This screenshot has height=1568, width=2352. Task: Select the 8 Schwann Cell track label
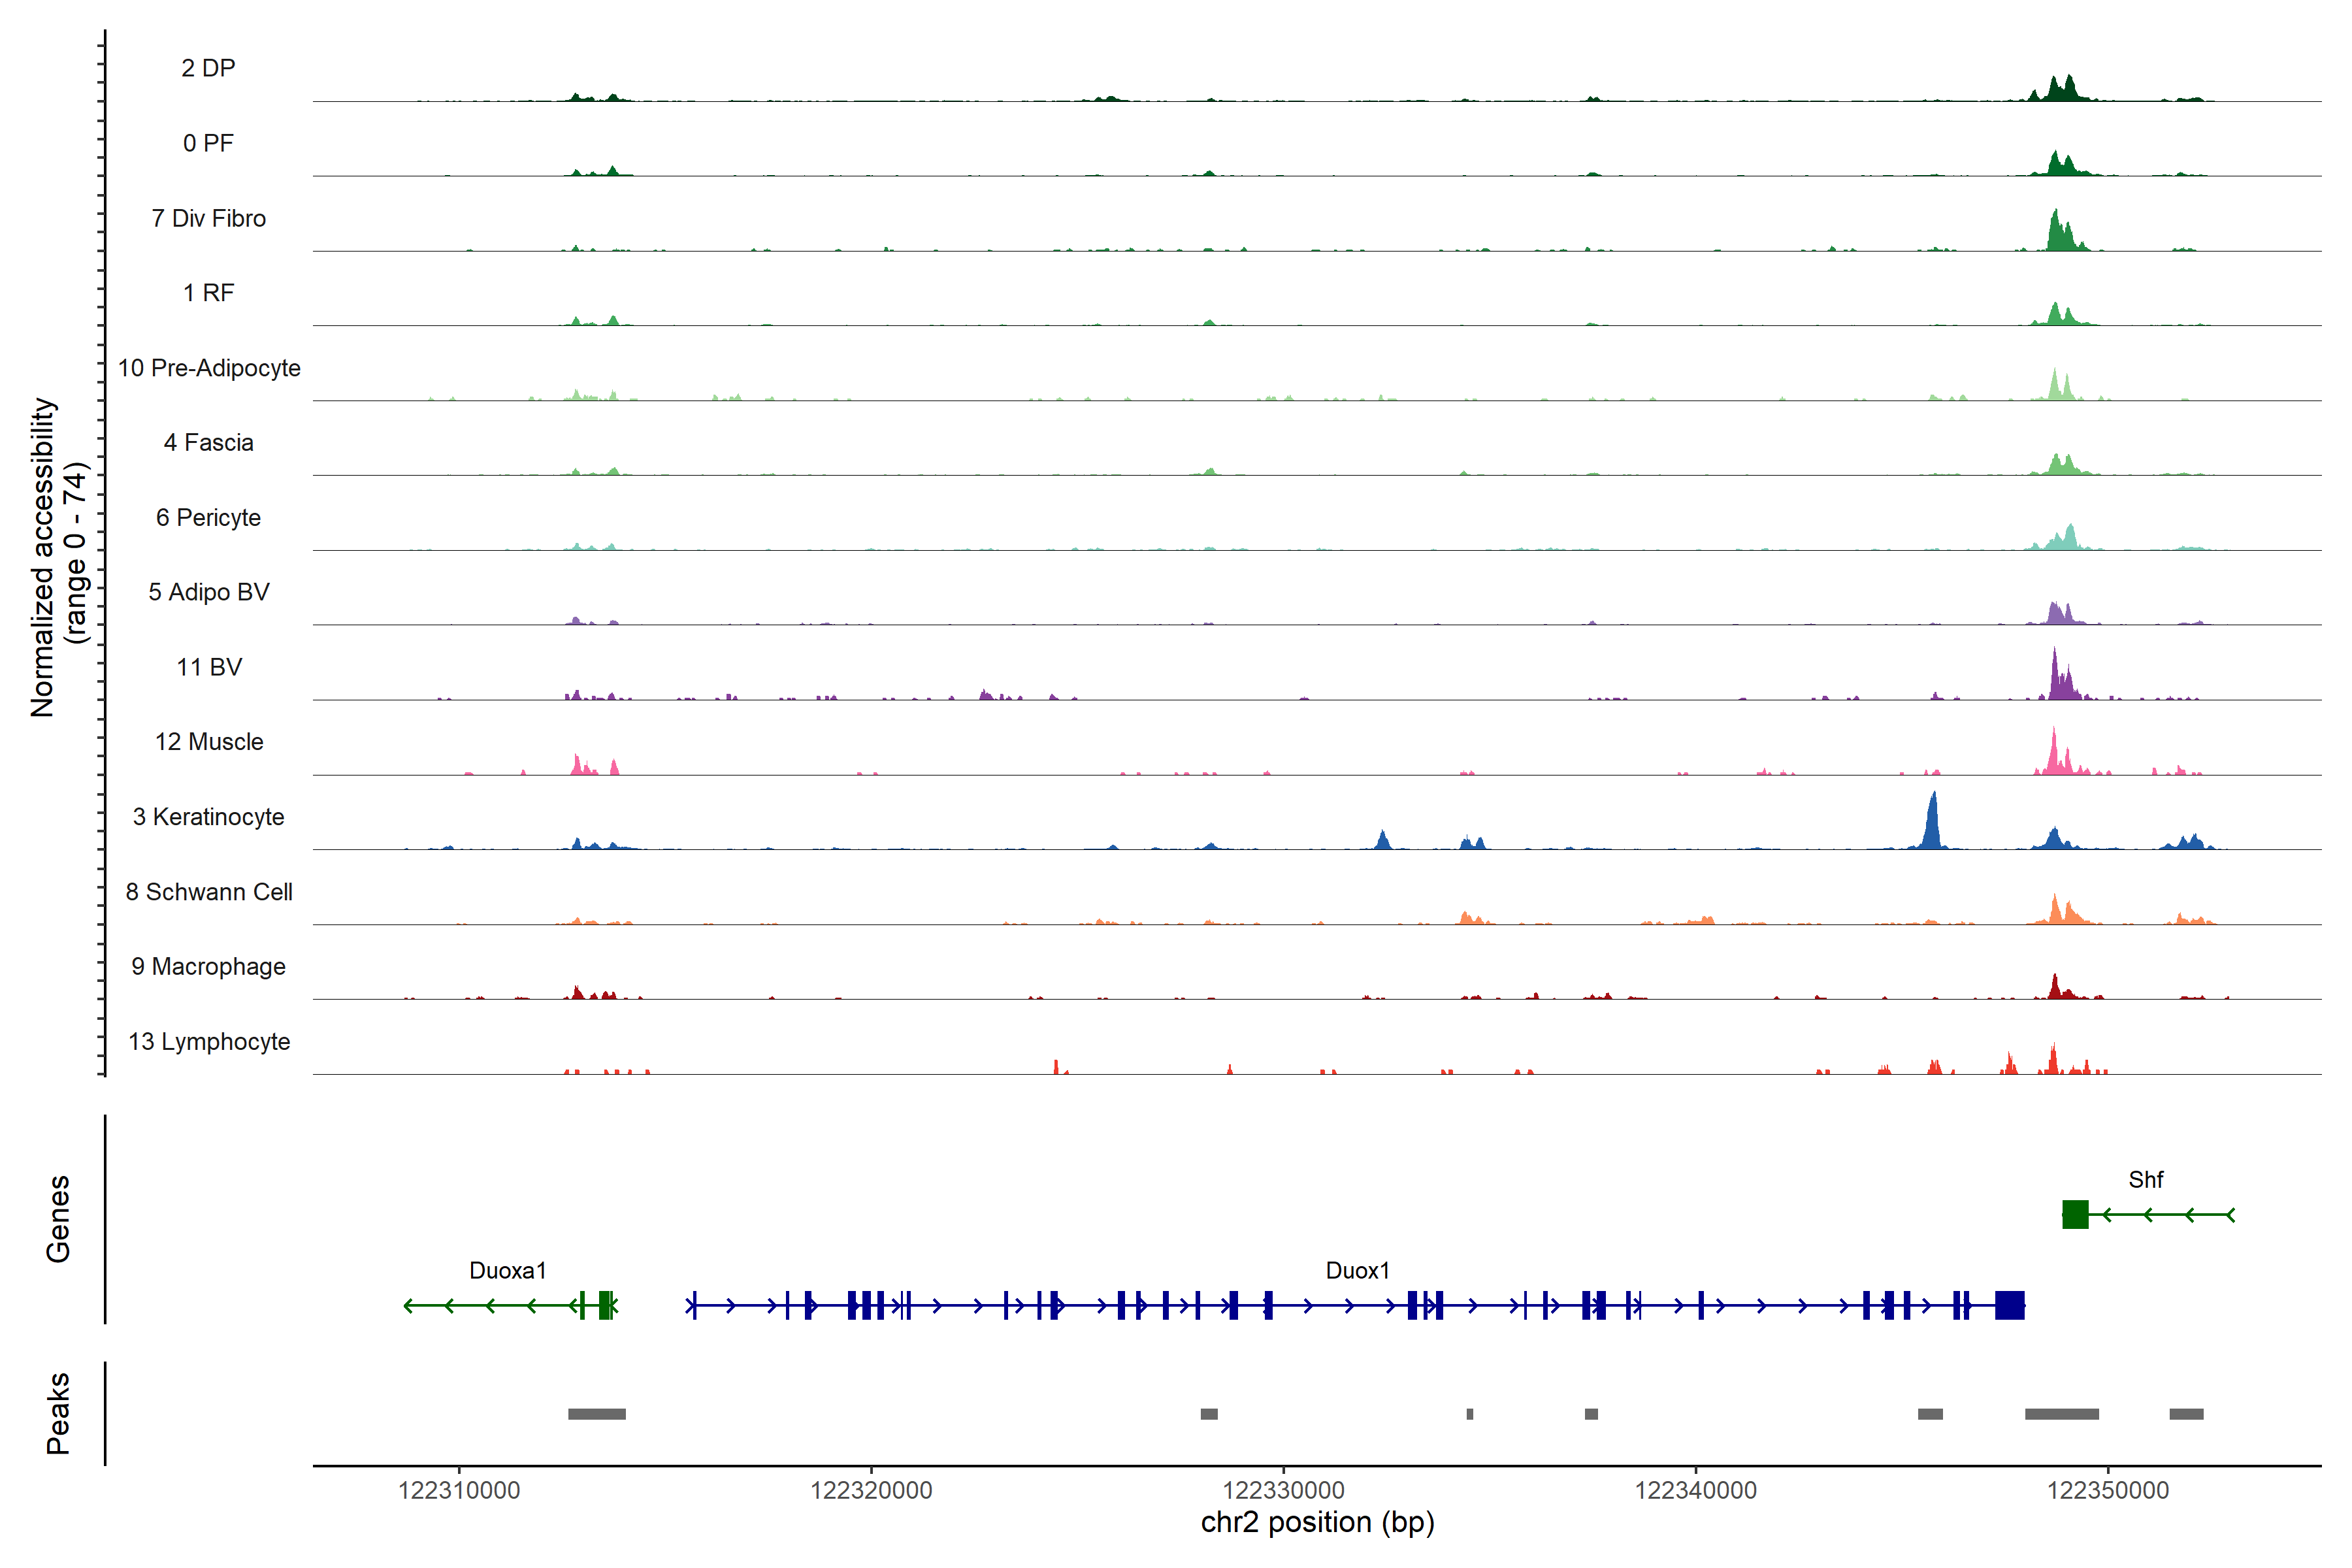pyautogui.click(x=209, y=892)
